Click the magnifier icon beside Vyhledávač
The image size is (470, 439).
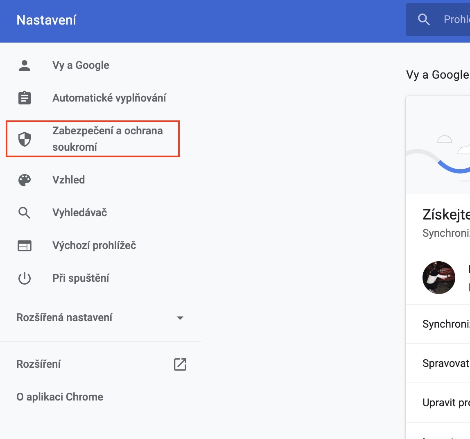tap(25, 213)
